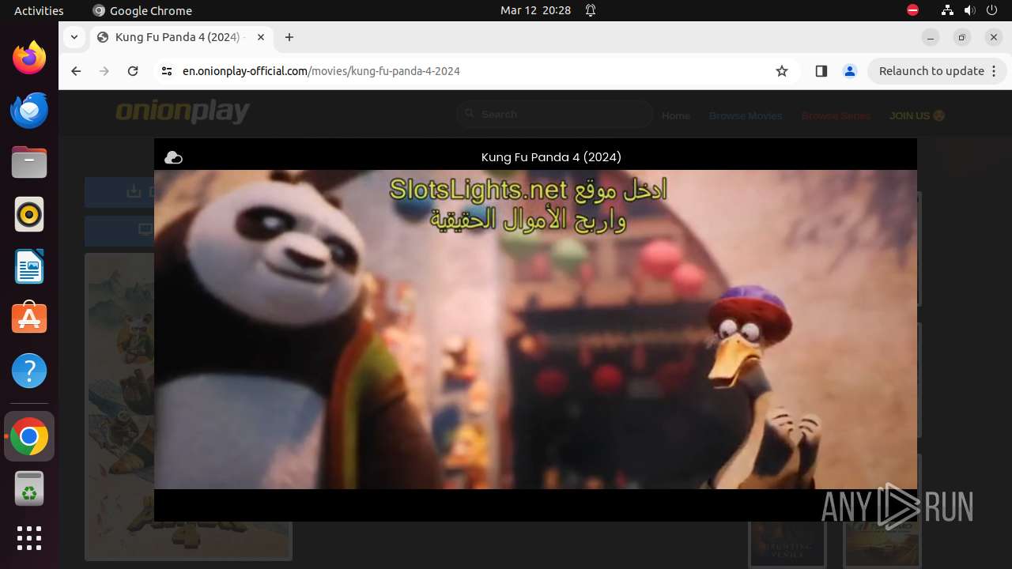Select Google Chrome in the dock
This screenshot has width=1012, height=569.
tap(29, 436)
